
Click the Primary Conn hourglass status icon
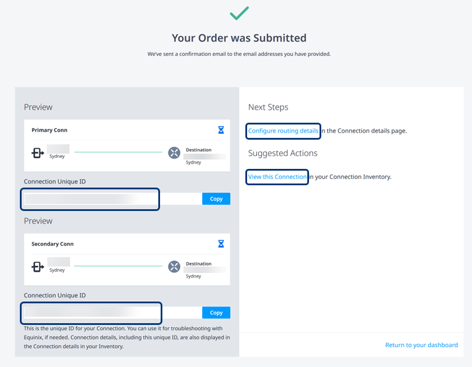[221, 130]
